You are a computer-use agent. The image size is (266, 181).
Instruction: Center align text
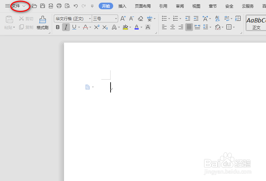(173, 27)
